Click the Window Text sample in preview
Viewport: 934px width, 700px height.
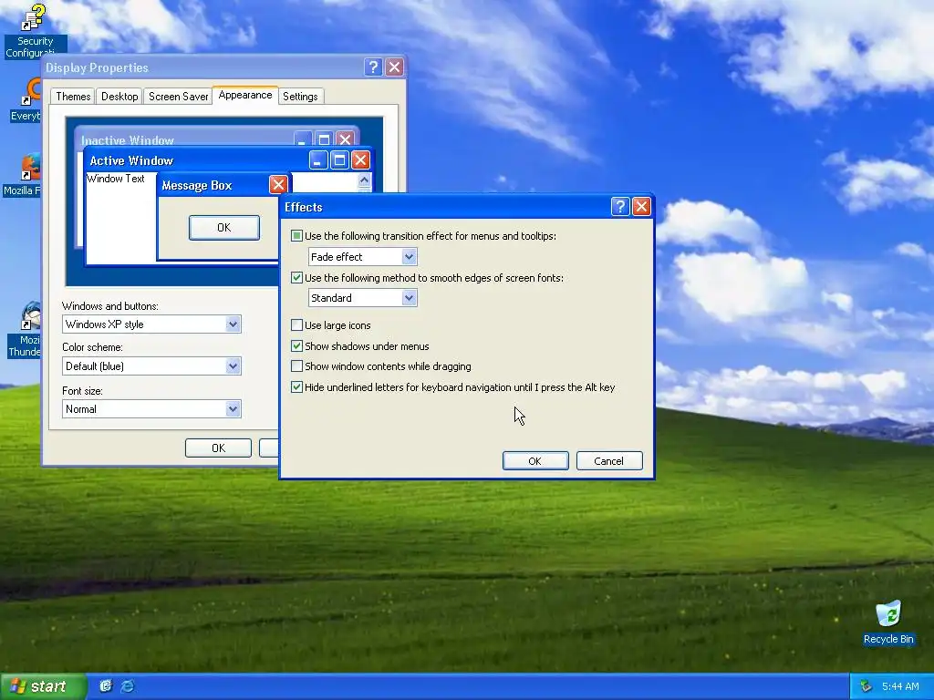pyautogui.click(x=116, y=178)
